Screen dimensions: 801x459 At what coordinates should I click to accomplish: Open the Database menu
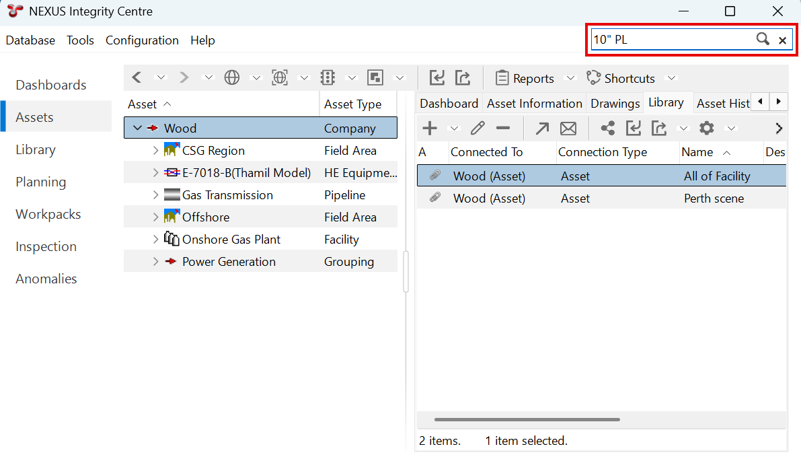point(30,40)
